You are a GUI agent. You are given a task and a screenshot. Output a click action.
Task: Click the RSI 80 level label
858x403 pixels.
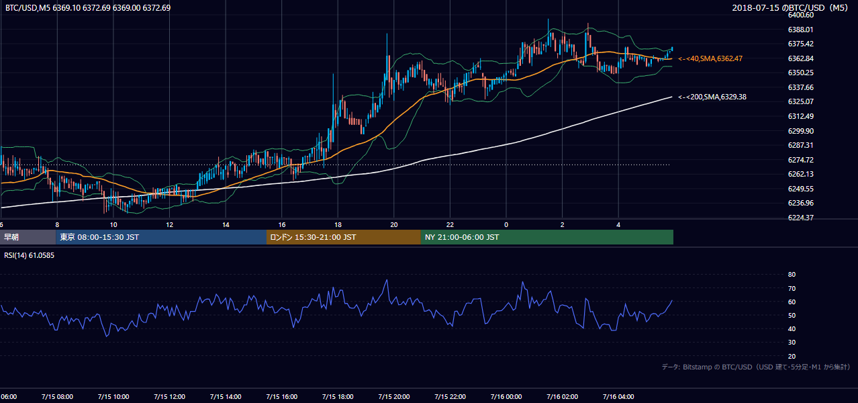pos(792,275)
